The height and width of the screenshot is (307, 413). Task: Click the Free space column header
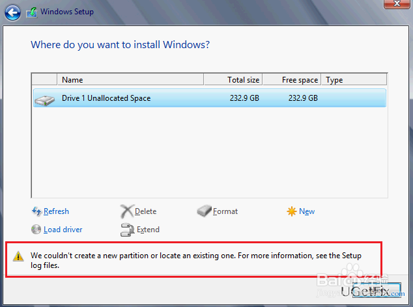click(292, 79)
